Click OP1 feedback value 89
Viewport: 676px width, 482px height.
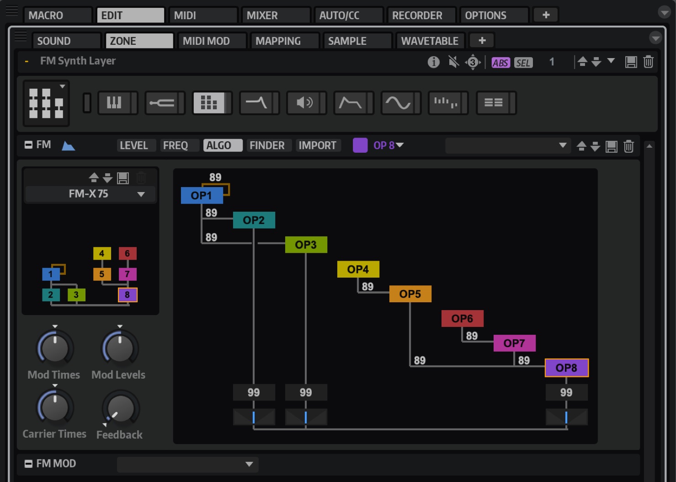tap(215, 177)
